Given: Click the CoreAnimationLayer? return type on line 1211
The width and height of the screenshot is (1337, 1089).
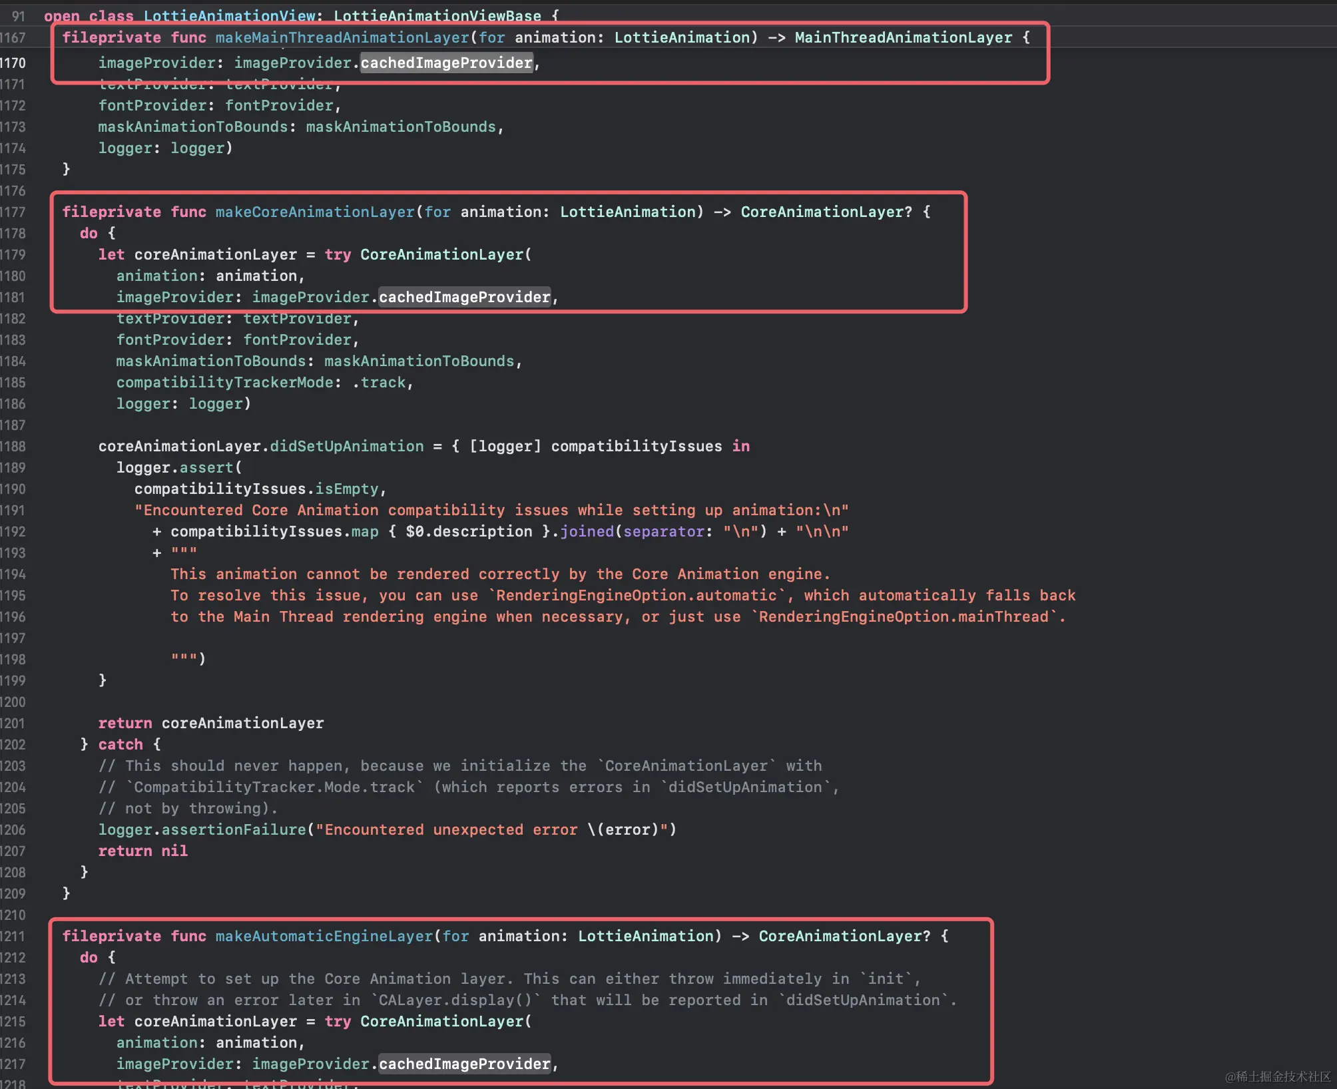Looking at the screenshot, I should tap(844, 937).
